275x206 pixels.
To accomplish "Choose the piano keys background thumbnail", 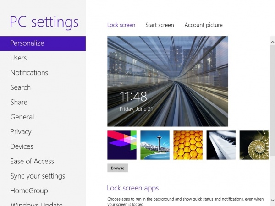I will click(x=221, y=145).
